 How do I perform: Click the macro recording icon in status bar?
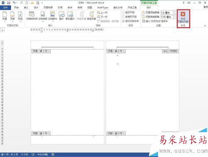pos(53,155)
